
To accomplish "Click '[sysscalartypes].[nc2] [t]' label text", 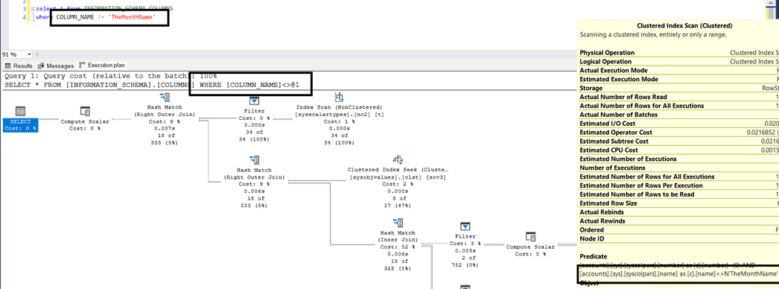I will pos(339,114).
